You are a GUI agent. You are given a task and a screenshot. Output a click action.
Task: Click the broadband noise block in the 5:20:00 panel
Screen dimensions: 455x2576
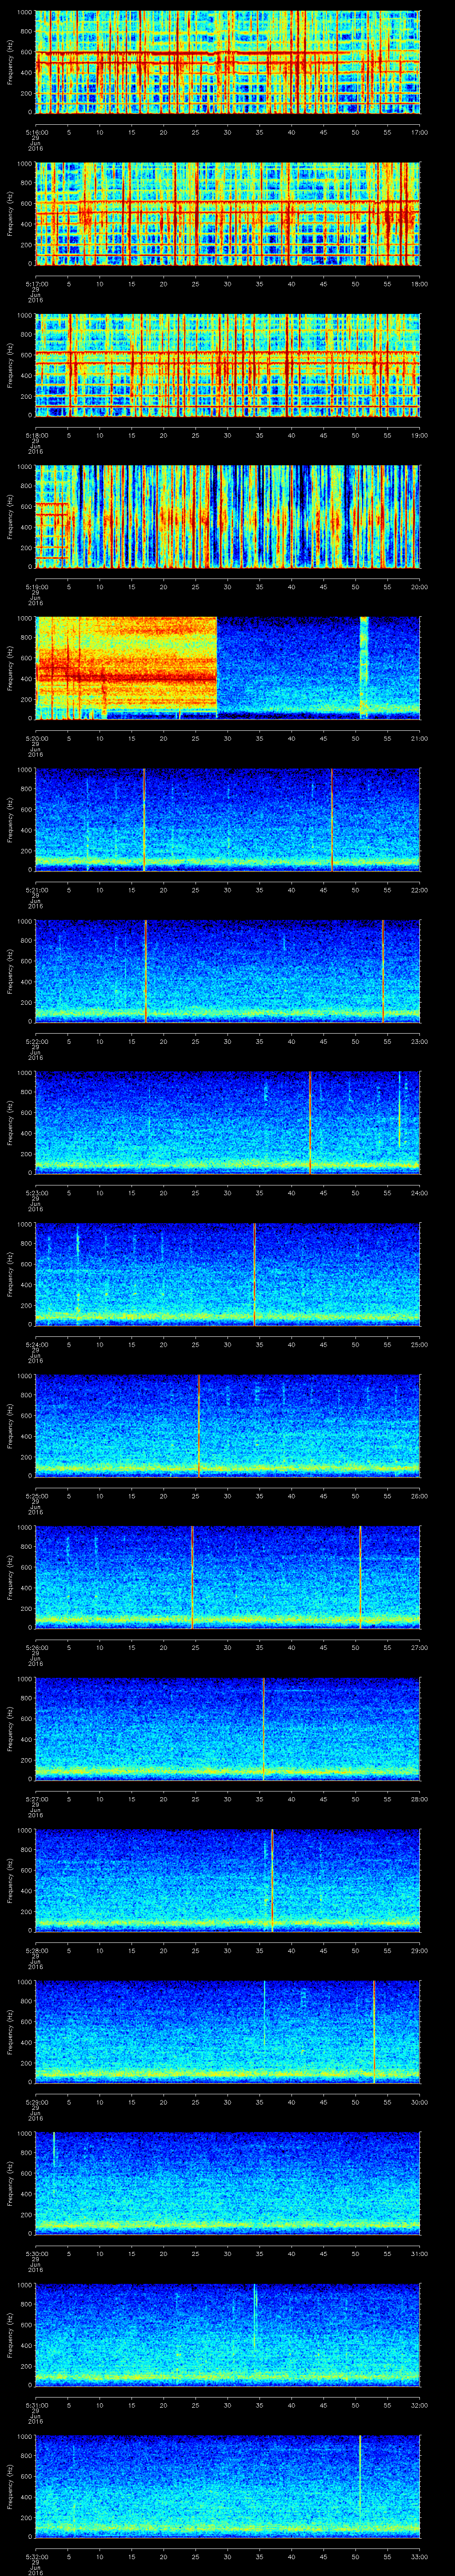coord(127,668)
